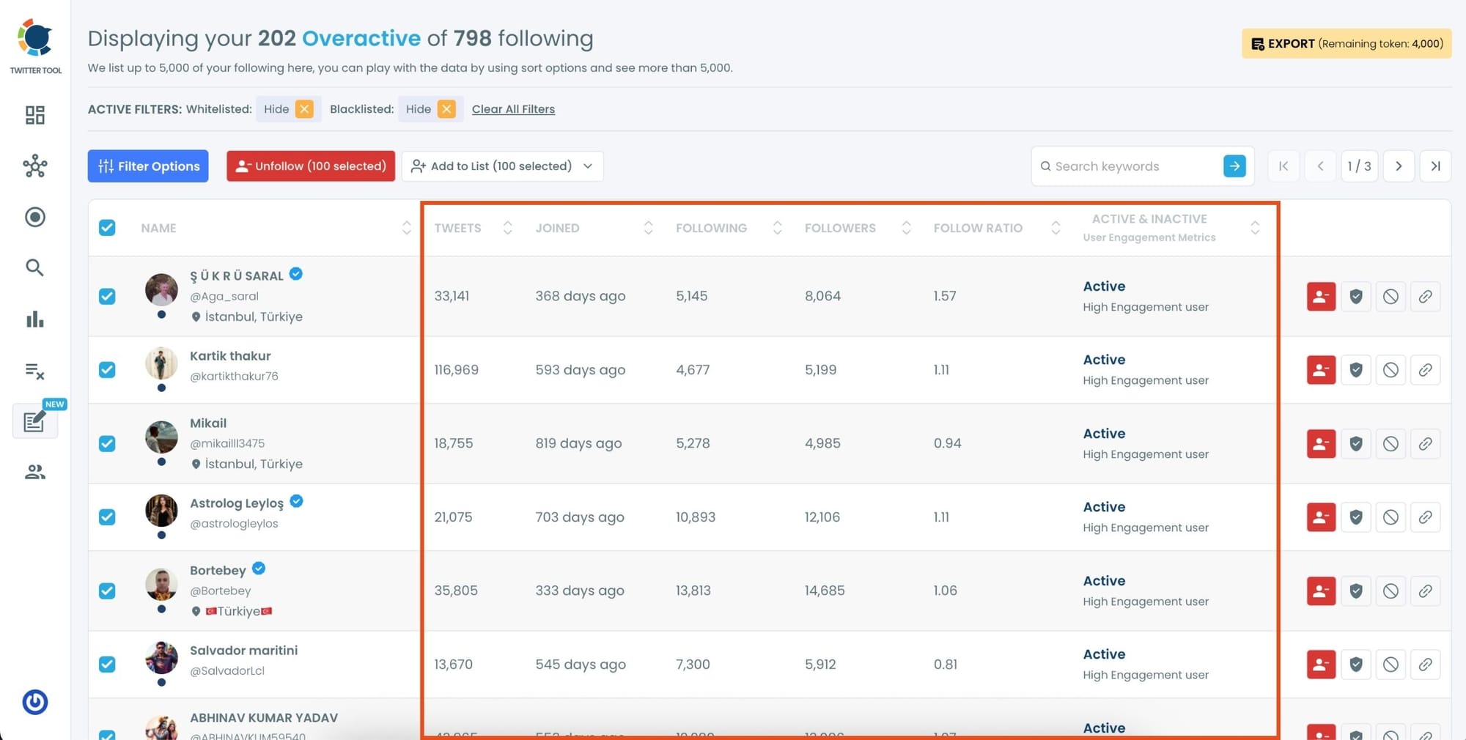This screenshot has height=740, width=1466.
Task: Unfollow Kartik thakur using the red icon
Action: (x=1320, y=370)
